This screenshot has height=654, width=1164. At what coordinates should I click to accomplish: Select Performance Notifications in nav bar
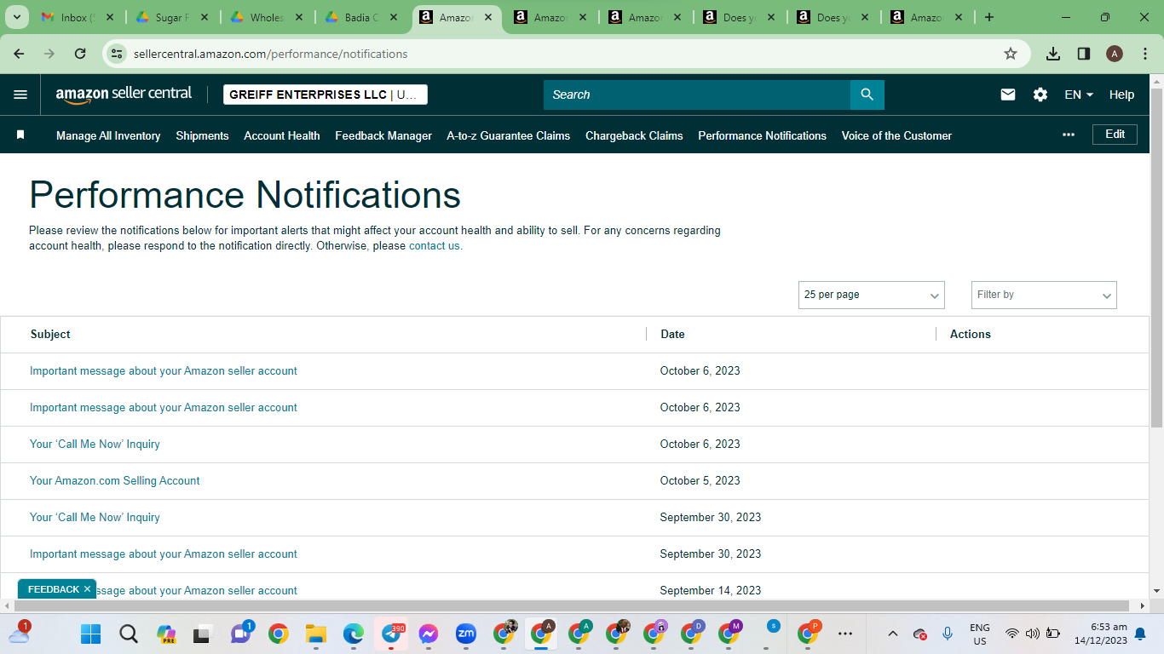click(x=763, y=135)
